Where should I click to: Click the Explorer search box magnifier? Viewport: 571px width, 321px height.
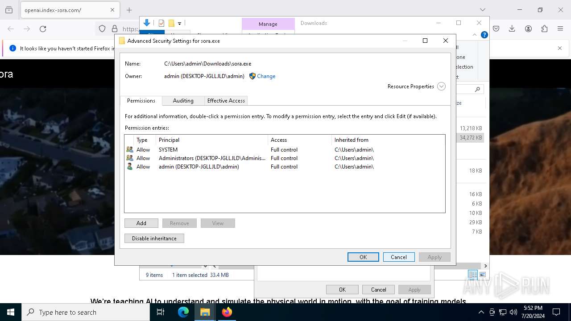(x=477, y=90)
